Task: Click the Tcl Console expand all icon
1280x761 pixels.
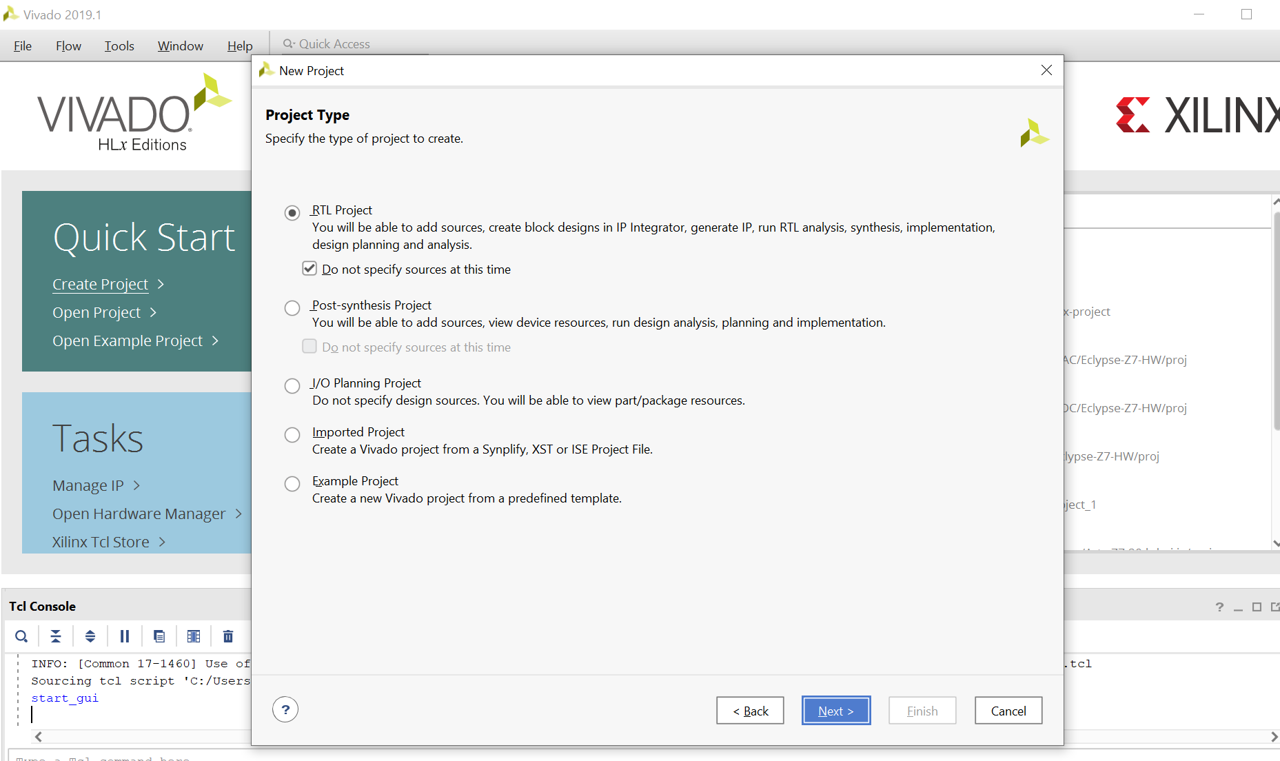Action: tap(90, 636)
